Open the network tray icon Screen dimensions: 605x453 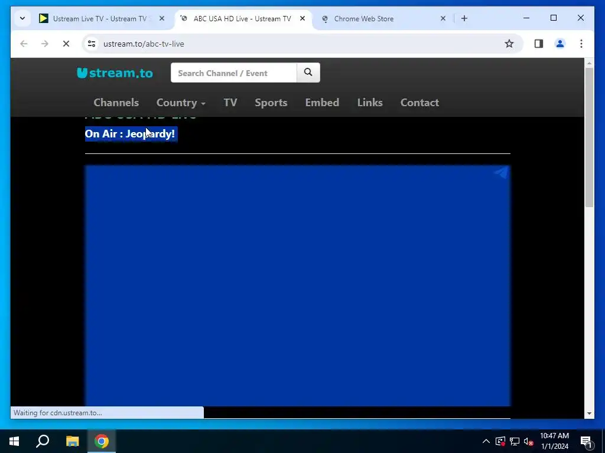coord(515,441)
